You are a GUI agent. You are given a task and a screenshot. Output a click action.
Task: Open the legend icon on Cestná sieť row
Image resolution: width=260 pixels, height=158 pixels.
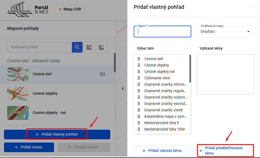click(103, 74)
